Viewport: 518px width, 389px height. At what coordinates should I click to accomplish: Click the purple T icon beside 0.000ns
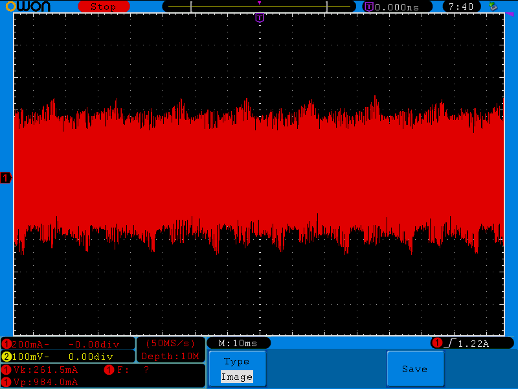[368, 6]
